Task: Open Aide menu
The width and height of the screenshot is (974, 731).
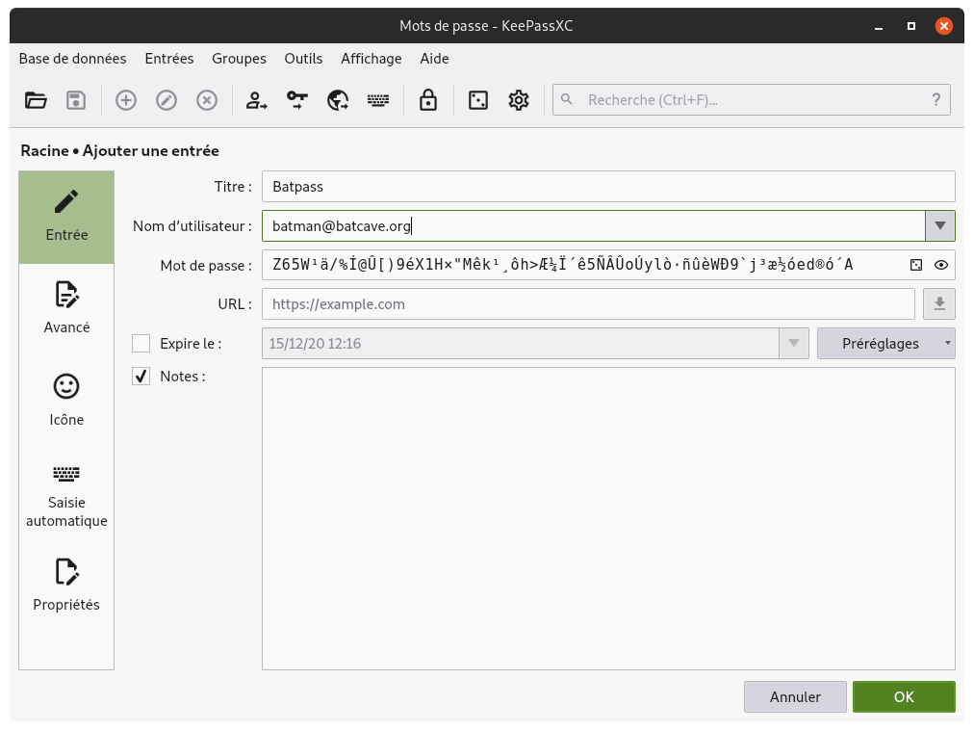Action: pos(434,59)
